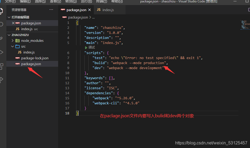Open package-lock.json in file tree
The width and height of the screenshot is (250, 148).
coord(32,58)
